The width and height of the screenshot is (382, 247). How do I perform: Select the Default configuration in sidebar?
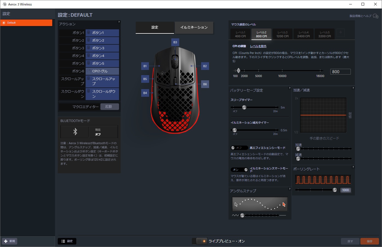[26, 23]
